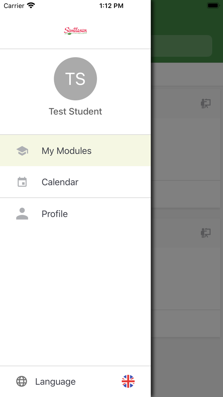Tap the 1:12 PM clock in the status bar
223x397 pixels.
111,6
